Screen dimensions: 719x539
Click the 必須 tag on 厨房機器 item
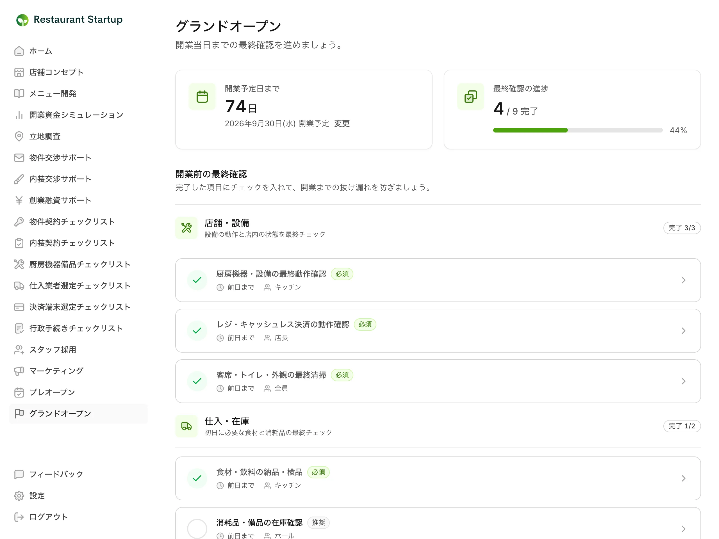(x=342, y=274)
